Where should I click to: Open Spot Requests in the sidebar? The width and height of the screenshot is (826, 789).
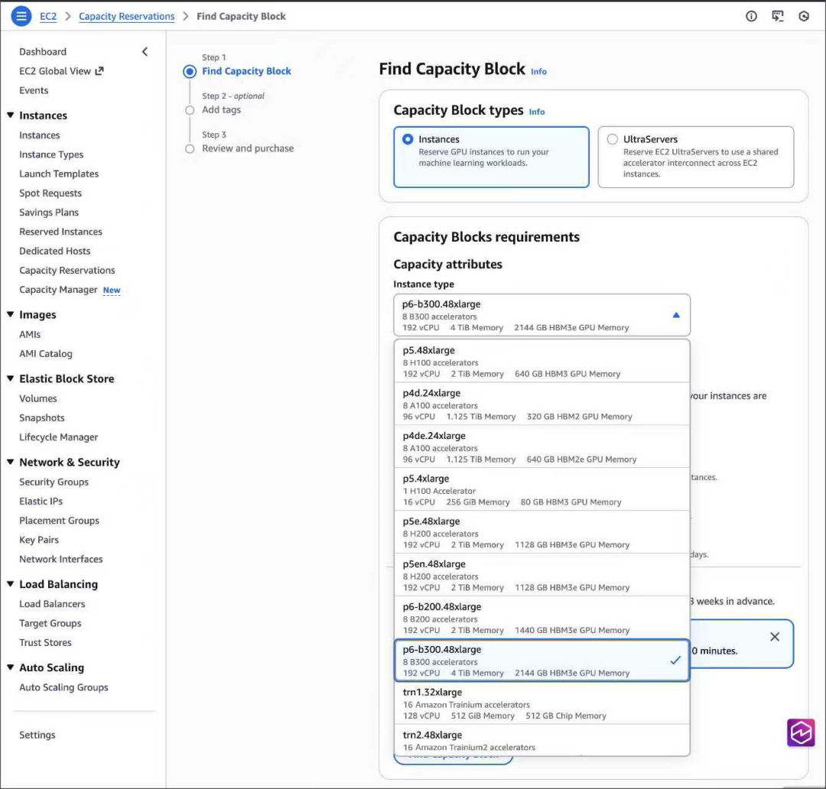[x=50, y=193]
